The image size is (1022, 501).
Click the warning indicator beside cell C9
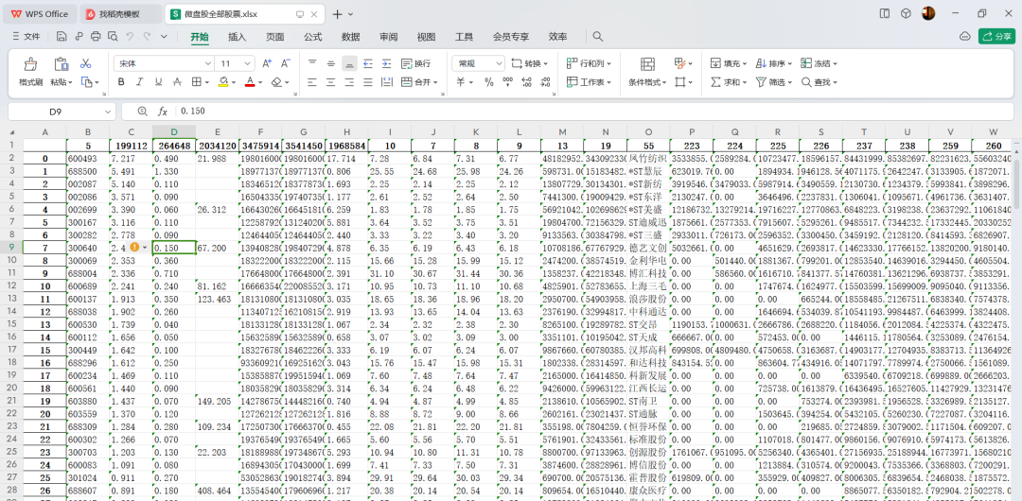135,247
